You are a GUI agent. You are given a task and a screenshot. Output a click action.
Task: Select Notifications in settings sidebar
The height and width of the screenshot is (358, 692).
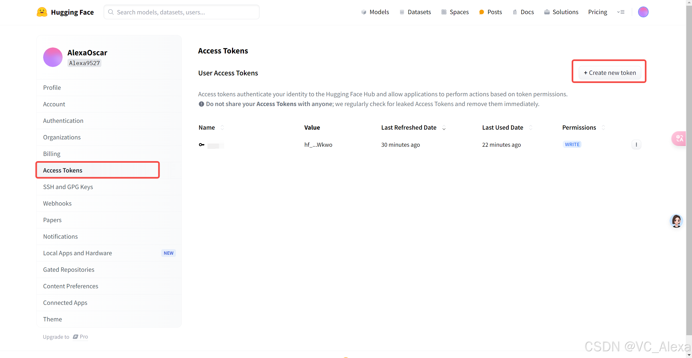(x=109, y=236)
